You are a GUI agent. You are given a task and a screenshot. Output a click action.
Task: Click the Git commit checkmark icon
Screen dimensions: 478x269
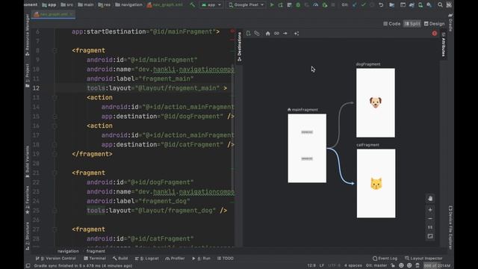coord(363,4)
